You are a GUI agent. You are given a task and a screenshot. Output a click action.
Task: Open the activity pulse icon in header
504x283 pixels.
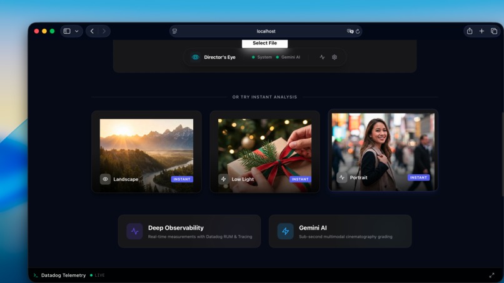point(322,57)
